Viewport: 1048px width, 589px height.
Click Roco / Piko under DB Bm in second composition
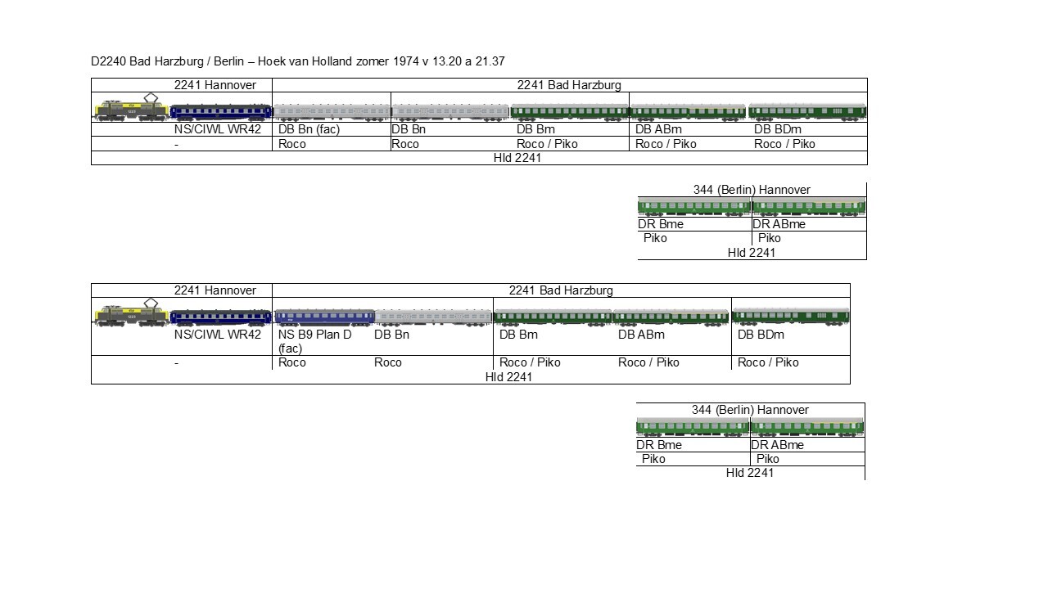point(530,362)
